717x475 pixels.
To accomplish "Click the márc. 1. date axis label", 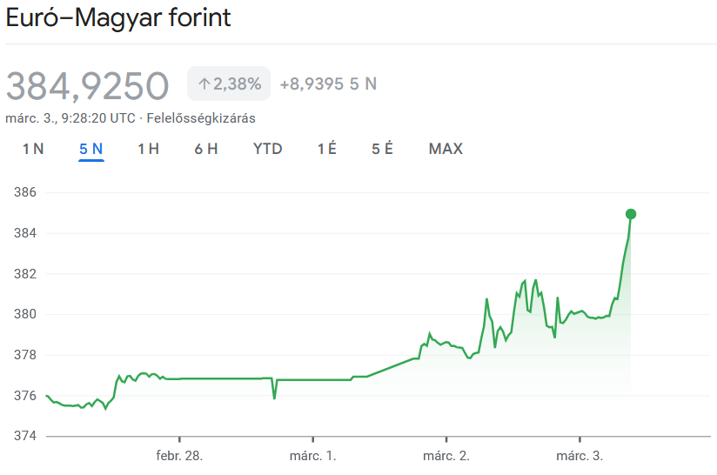I will [312, 456].
